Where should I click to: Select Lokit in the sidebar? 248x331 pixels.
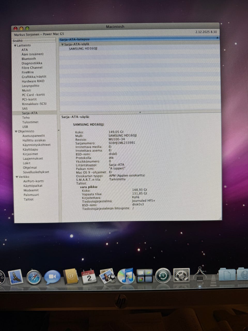coord(27,163)
